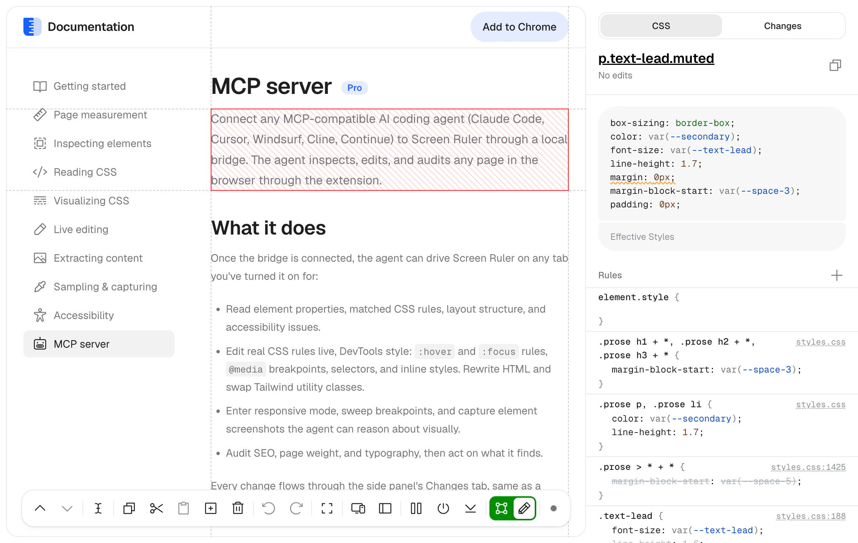Click the paste clipboard icon
Screen dimensions: 858x543
184,508
